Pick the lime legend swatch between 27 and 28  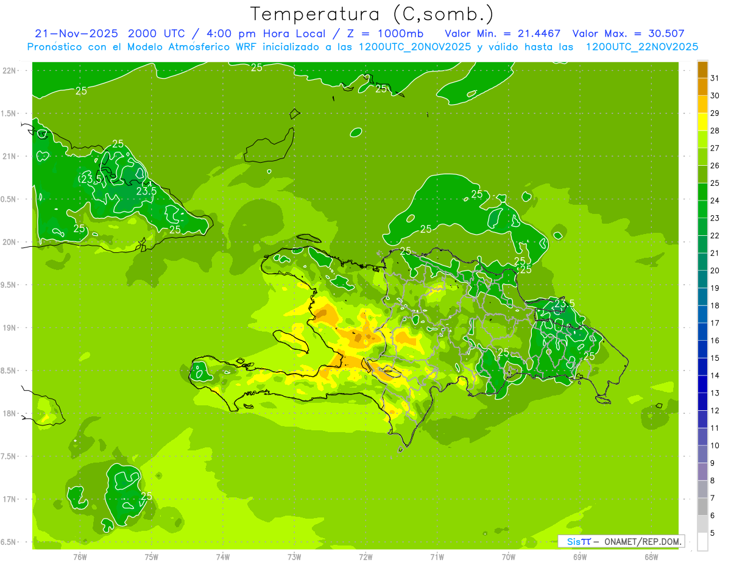coord(702,140)
